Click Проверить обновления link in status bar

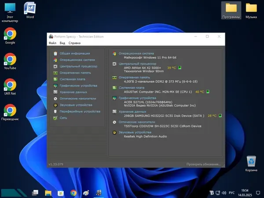click(204, 164)
